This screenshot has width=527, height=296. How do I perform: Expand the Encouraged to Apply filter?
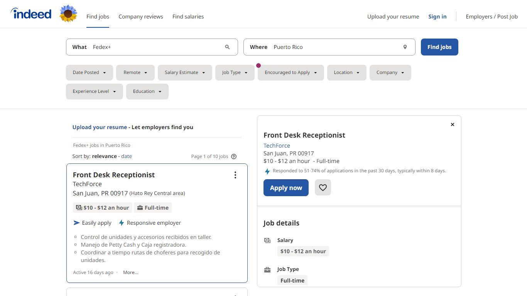[291, 72]
